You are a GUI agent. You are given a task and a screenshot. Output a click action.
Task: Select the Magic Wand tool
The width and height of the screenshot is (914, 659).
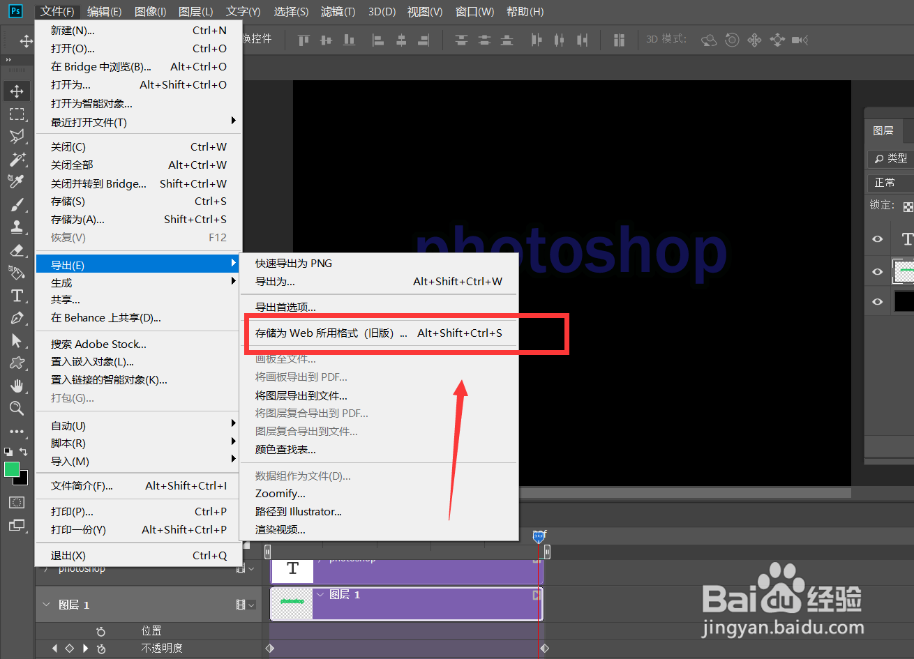(17, 159)
